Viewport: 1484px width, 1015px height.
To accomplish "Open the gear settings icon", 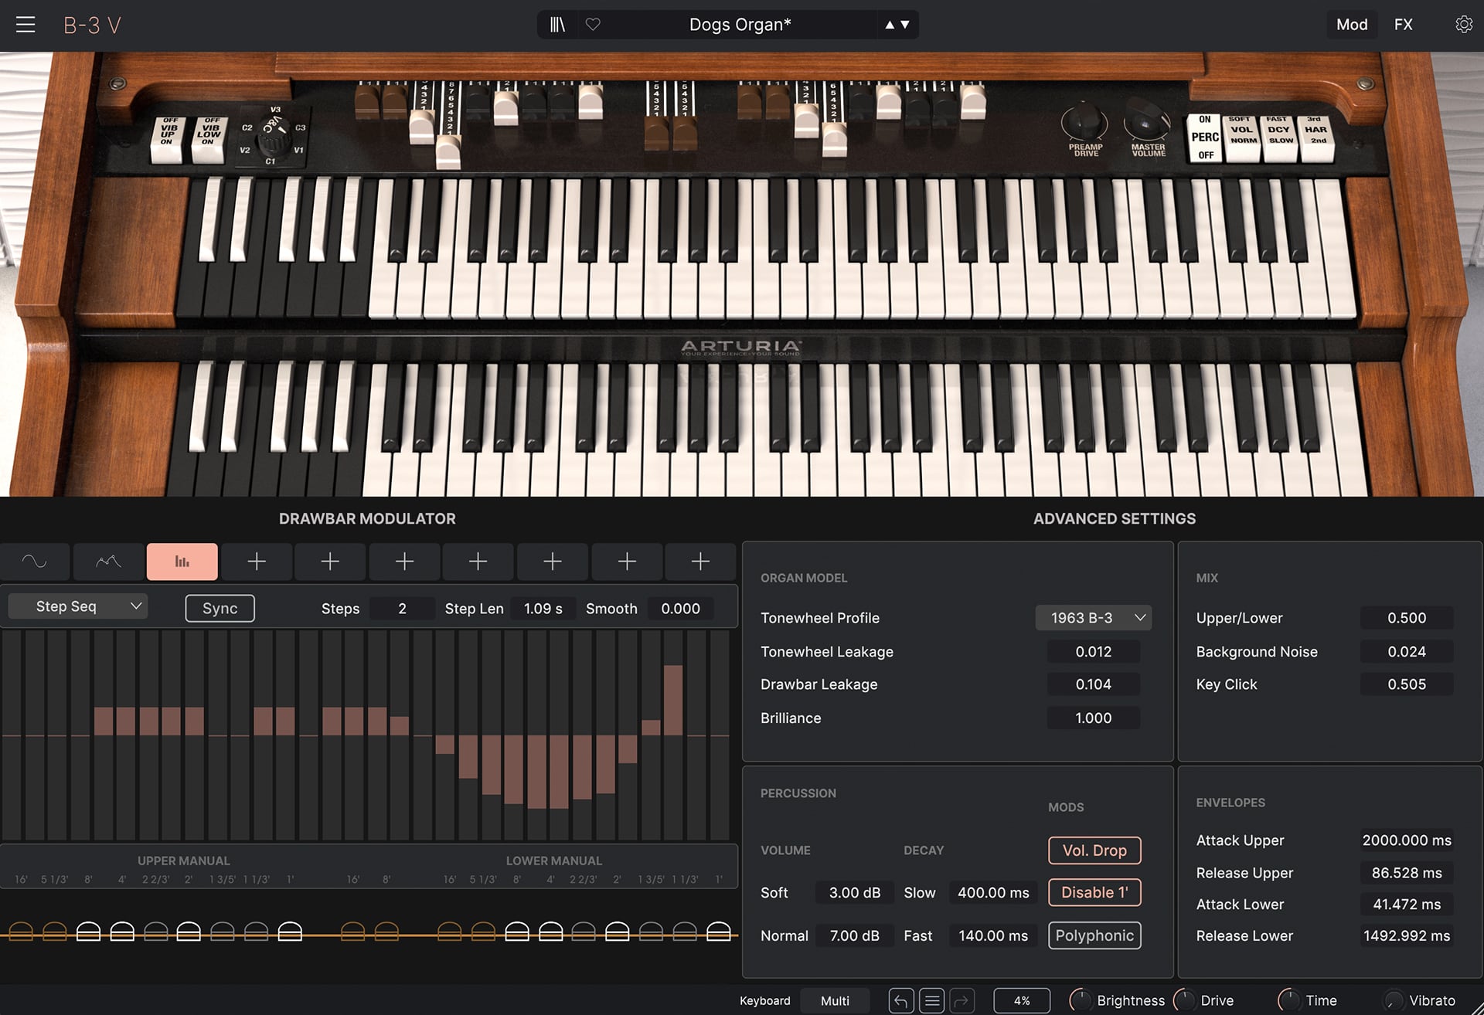I will (x=1463, y=25).
